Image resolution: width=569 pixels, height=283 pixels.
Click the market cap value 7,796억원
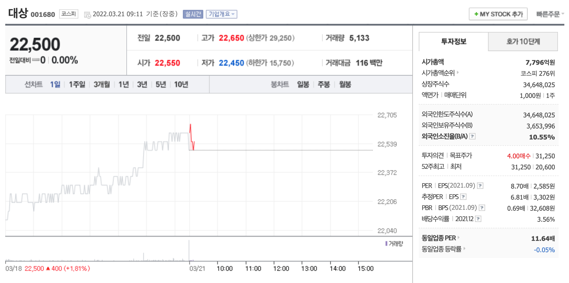pos(540,62)
